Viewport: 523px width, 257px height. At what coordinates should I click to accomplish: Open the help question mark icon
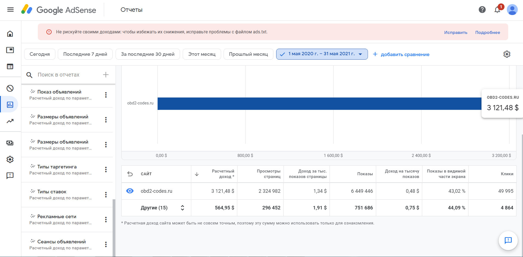(482, 10)
